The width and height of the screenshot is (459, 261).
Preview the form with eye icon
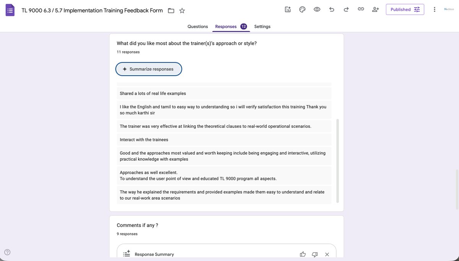[317, 10]
